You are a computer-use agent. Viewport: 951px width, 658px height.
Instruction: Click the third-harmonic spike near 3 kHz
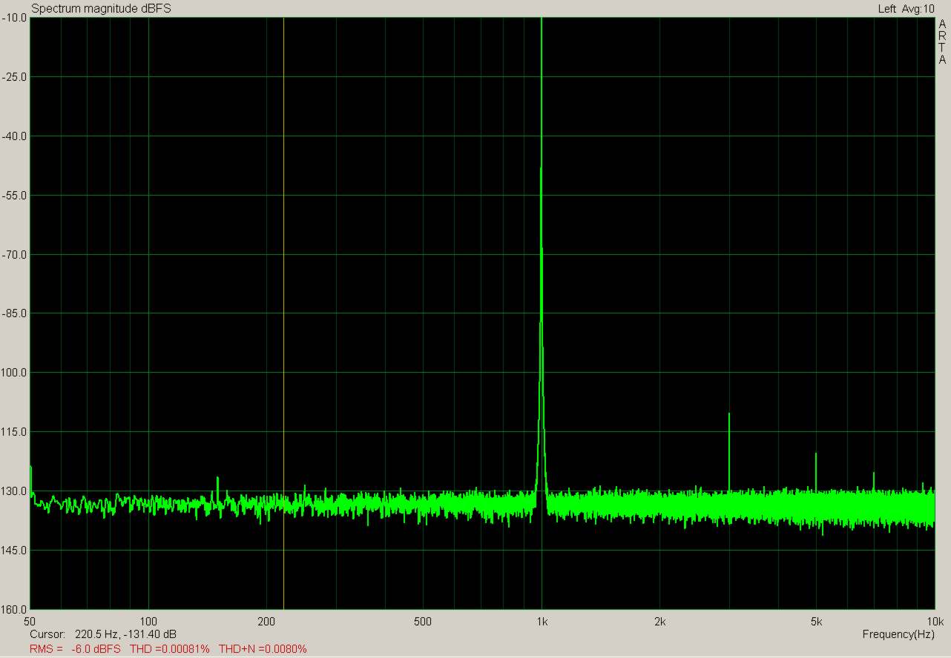pyautogui.click(x=729, y=452)
